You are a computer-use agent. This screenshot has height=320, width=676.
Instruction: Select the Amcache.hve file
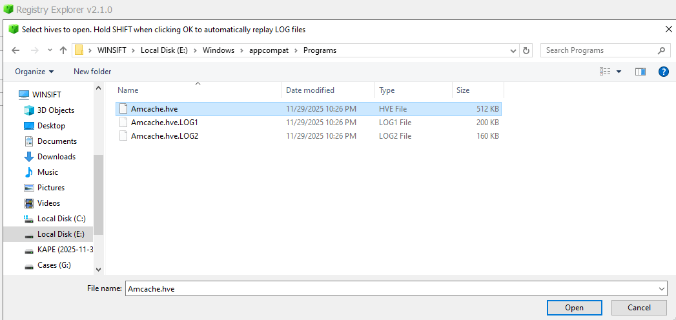point(308,109)
